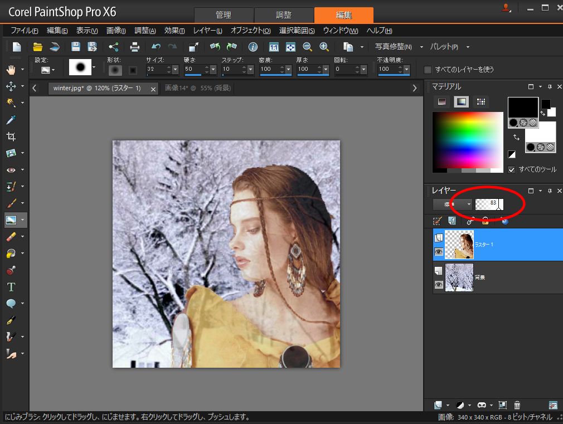Switch to the 画像14 document tab
The width and height of the screenshot is (563, 424).
pyautogui.click(x=198, y=88)
